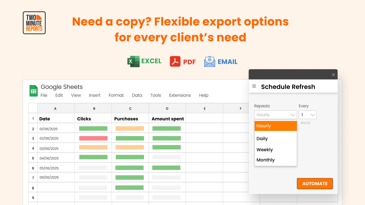Select column B header
365x205 pixels.
click(x=93, y=108)
